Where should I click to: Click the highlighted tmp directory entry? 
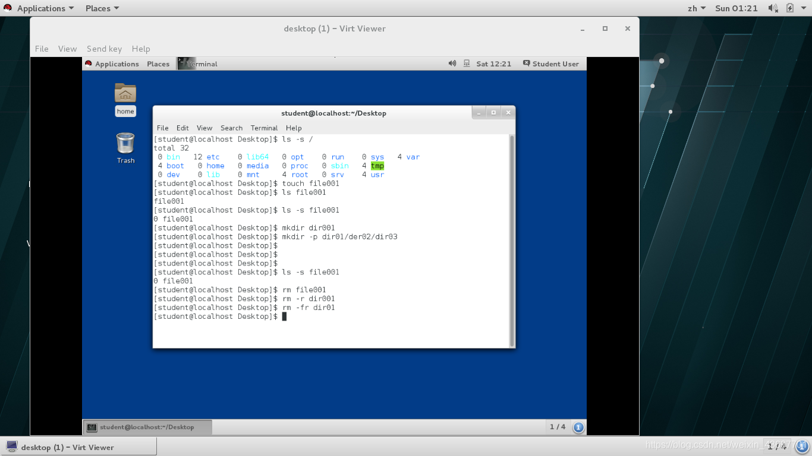377,166
